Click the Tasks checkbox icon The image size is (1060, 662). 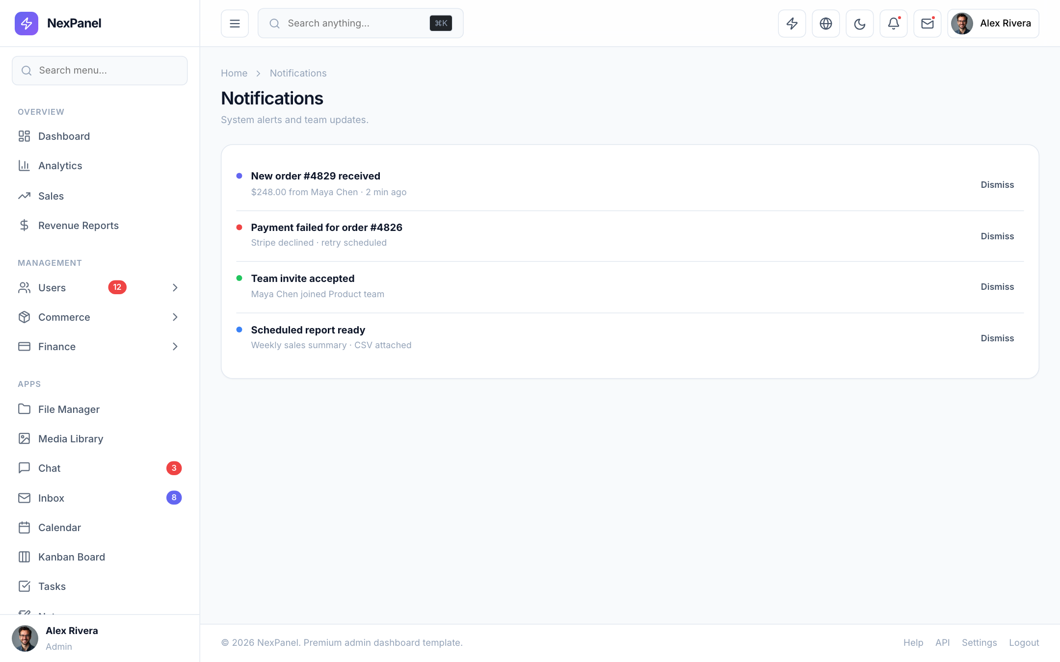(24, 586)
